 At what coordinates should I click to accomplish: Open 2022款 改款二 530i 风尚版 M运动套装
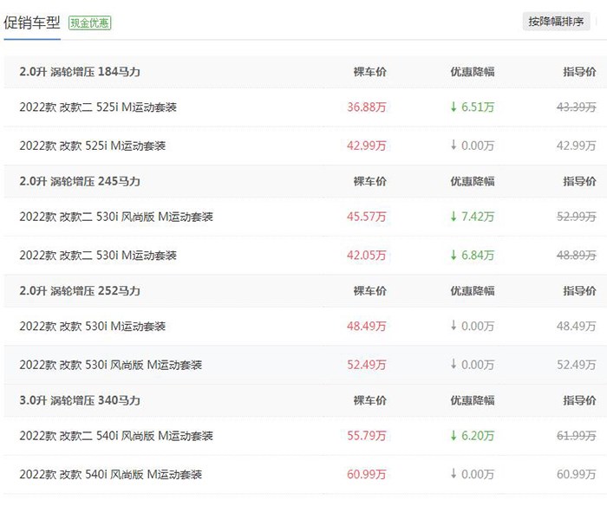point(116,217)
